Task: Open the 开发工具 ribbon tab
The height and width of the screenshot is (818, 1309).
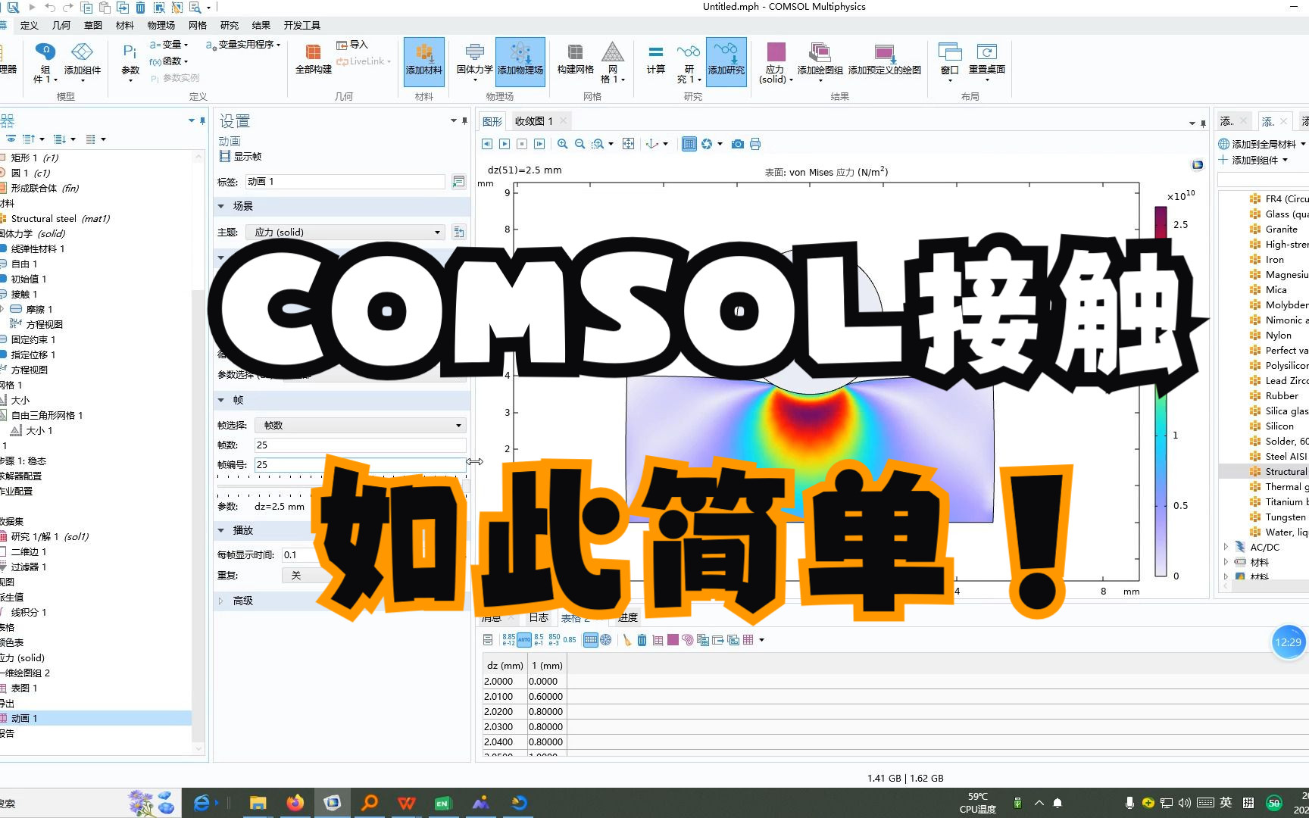Action: coord(302,25)
